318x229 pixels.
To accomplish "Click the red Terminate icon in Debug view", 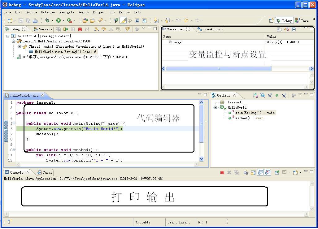I will 80,29.
